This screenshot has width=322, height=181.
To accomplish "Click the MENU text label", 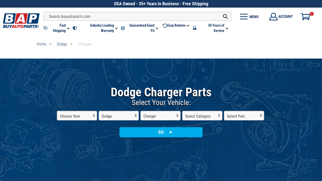I will pos(254,17).
